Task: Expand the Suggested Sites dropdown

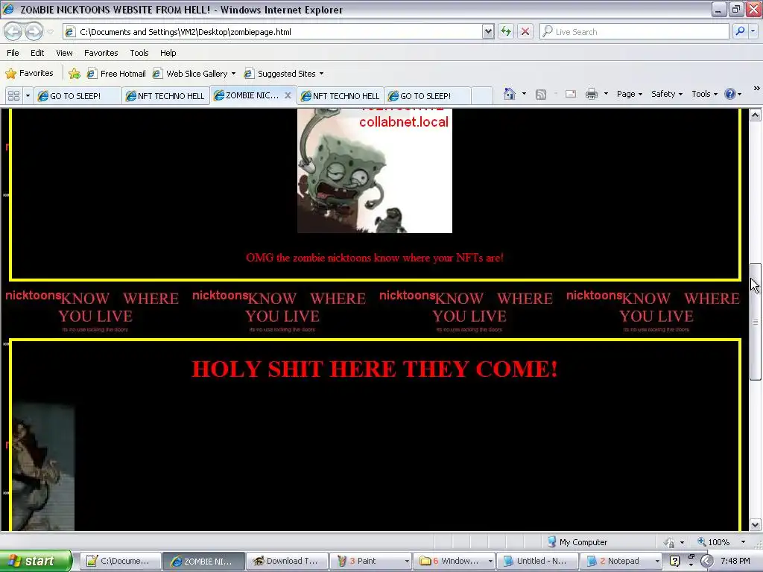Action: 321,74
